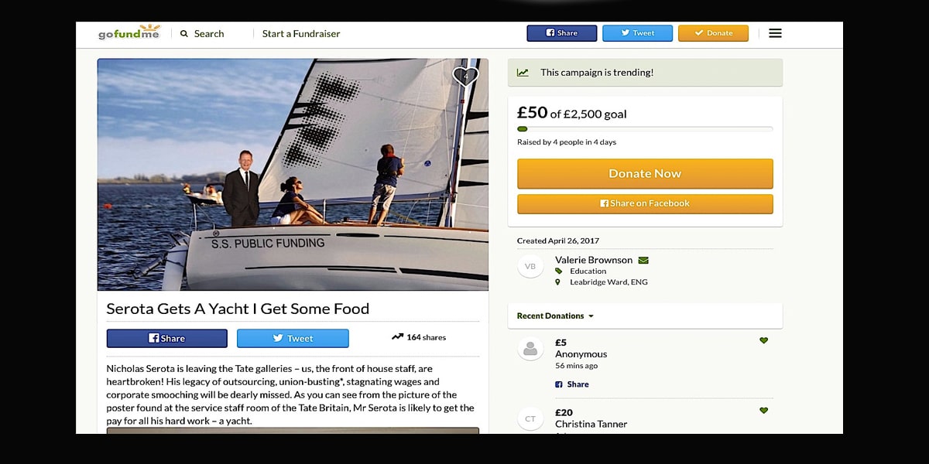The width and height of the screenshot is (929, 464).
Task: Click the top Tweet button
Action: pos(637,33)
